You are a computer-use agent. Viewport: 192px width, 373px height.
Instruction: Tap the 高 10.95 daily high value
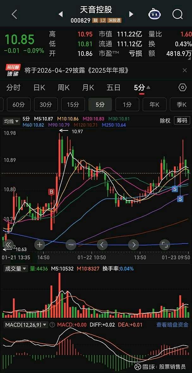(85, 34)
